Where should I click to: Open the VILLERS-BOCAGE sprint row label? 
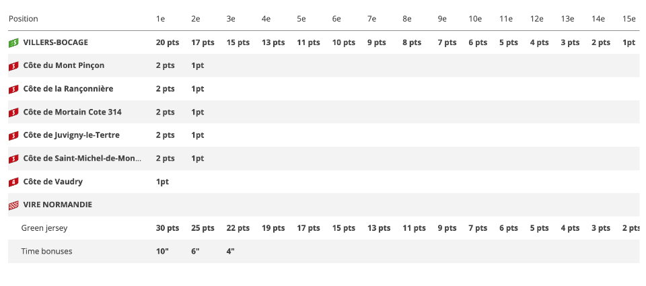tap(55, 42)
